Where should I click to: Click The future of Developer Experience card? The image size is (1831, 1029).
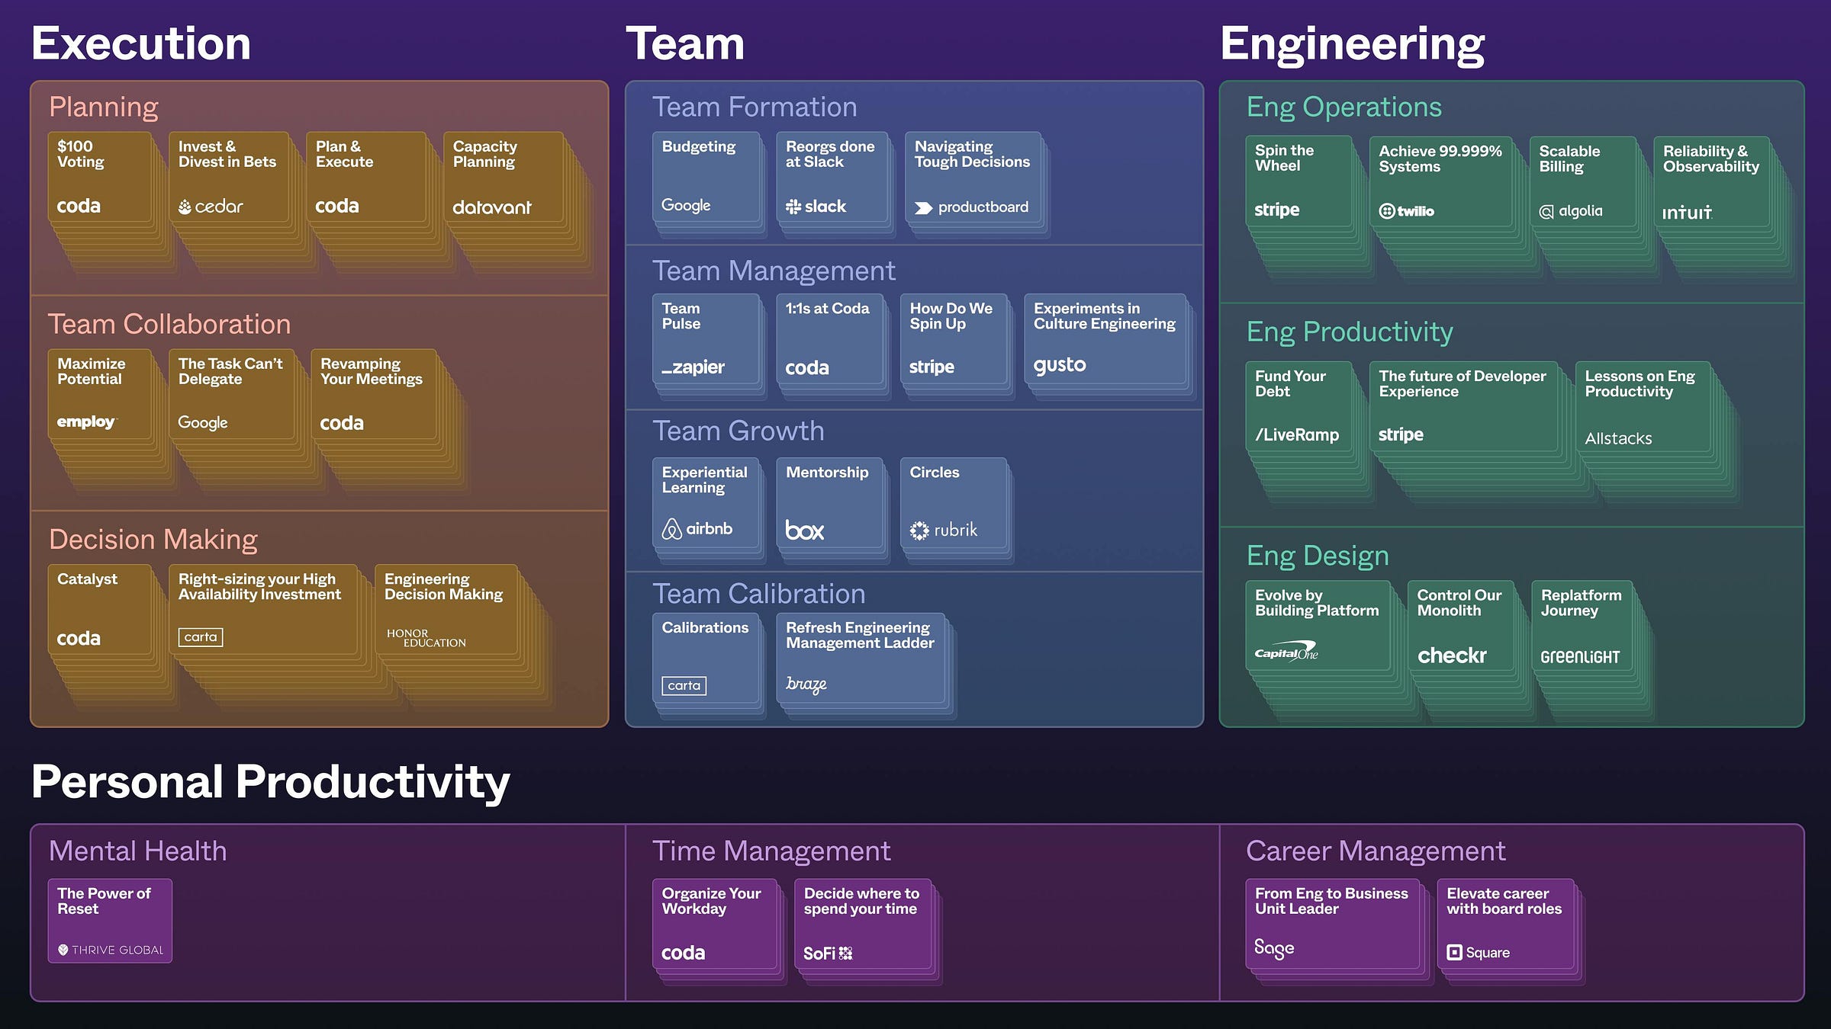pyautogui.click(x=1463, y=406)
